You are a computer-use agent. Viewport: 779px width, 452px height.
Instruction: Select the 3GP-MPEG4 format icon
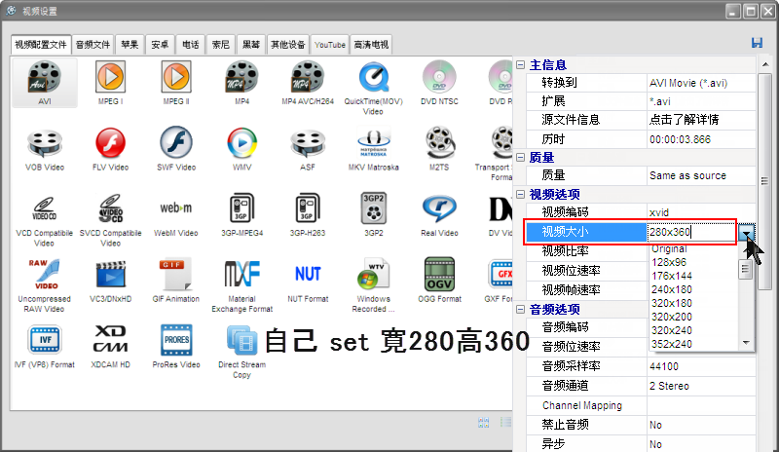click(241, 207)
